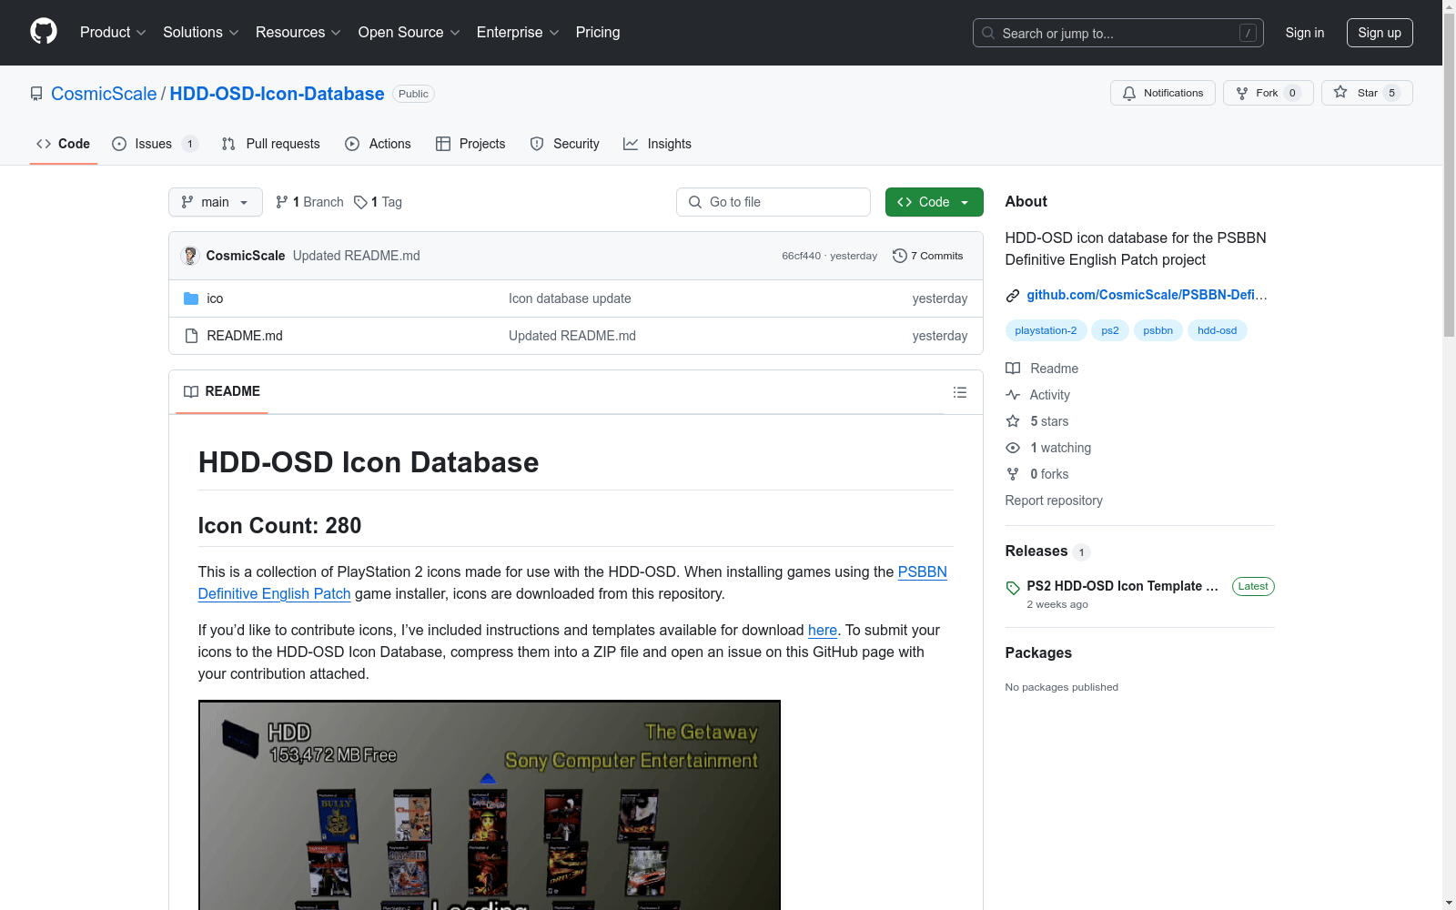The height and width of the screenshot is (910, 1456).
Task: Click the star icon beside 5 stars
Action: pyautogui.click(x=1013, y=421)
